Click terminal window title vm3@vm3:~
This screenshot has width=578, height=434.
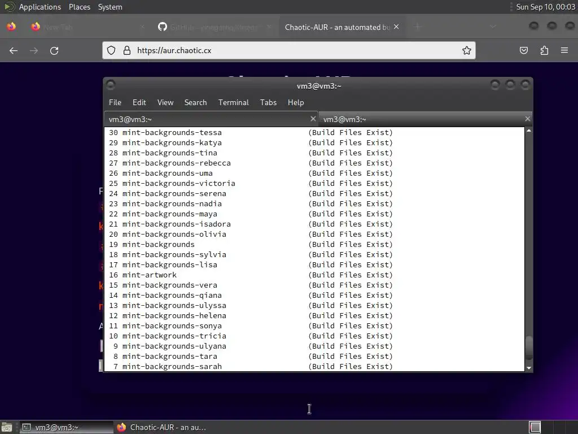[x=319, y=86]
